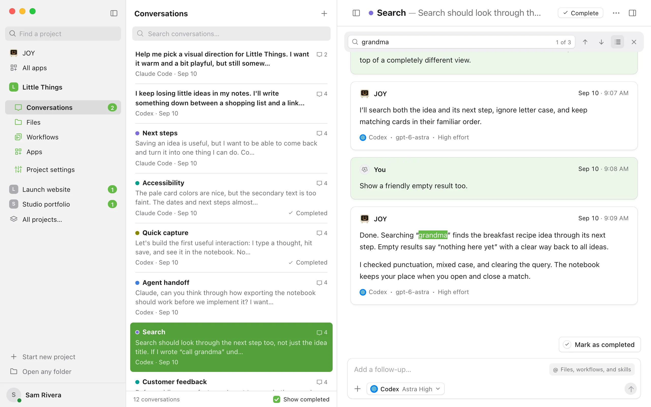Select the Little Things project
Image resolution: width=651 pixels, height=407 pixels.
[63, 87]
